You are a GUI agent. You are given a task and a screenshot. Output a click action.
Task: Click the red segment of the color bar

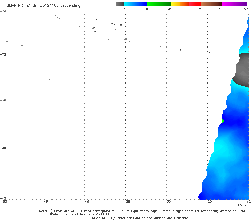tap(195, 4)
